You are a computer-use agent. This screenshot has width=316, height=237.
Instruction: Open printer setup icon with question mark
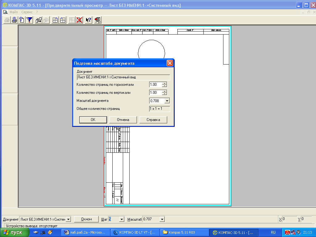14,20
